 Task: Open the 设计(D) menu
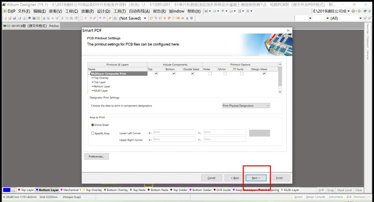pos(104,11)
